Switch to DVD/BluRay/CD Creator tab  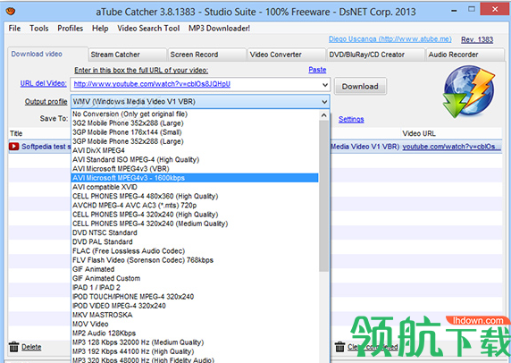pyautogui.click(x=376, y=55)
